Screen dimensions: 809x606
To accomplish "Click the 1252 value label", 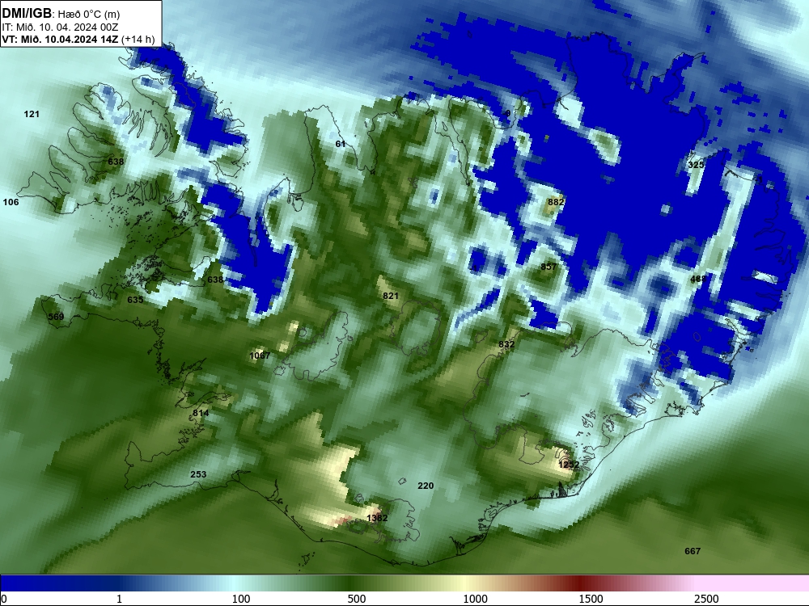I will tap(569, 465).
